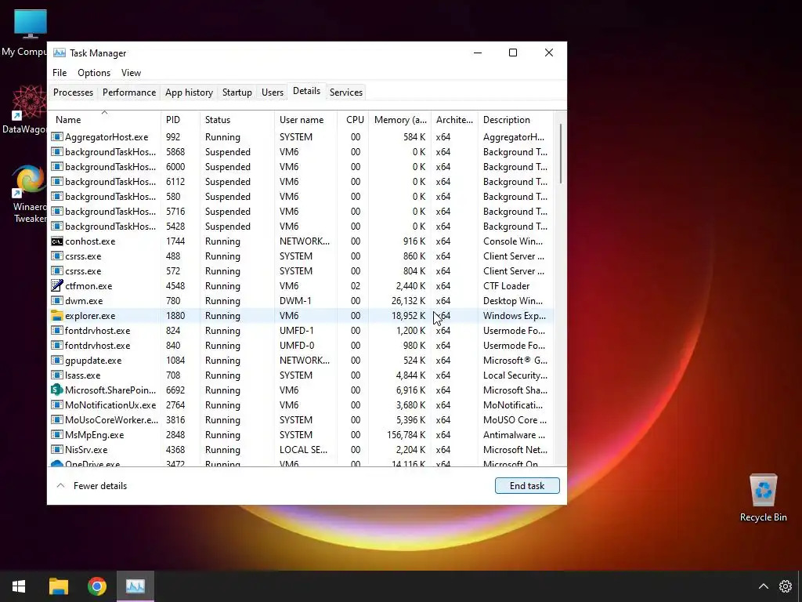Open the Options menu

[x=94, y=73]
